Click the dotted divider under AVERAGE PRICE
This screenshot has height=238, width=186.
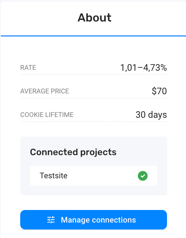93,98
